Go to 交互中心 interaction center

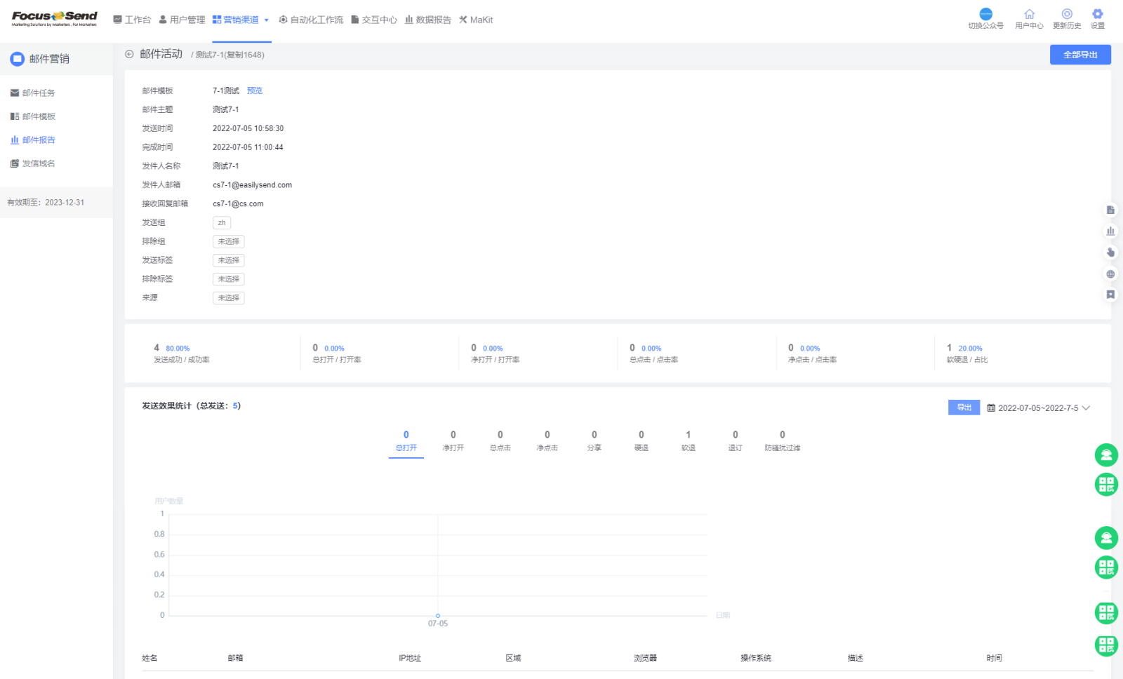click(374, 20)
